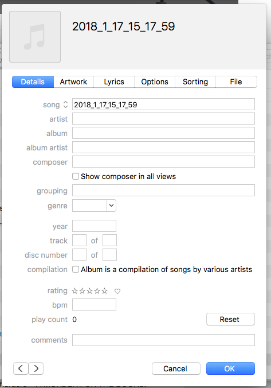
Task: Click Cancel to dismiss the dialog
Action: pos(176,368)
